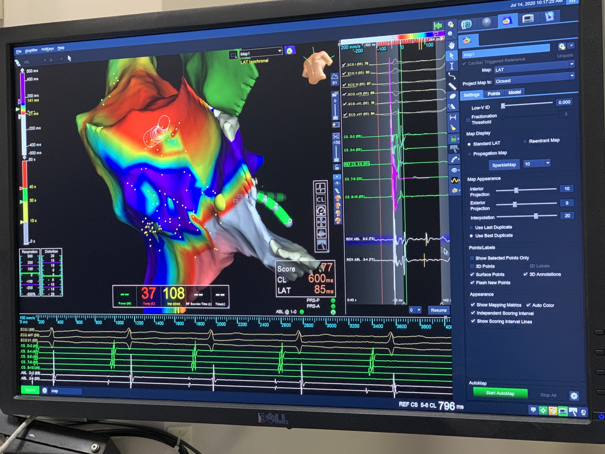Select the arrow pointer tool

tap(452, 56)
